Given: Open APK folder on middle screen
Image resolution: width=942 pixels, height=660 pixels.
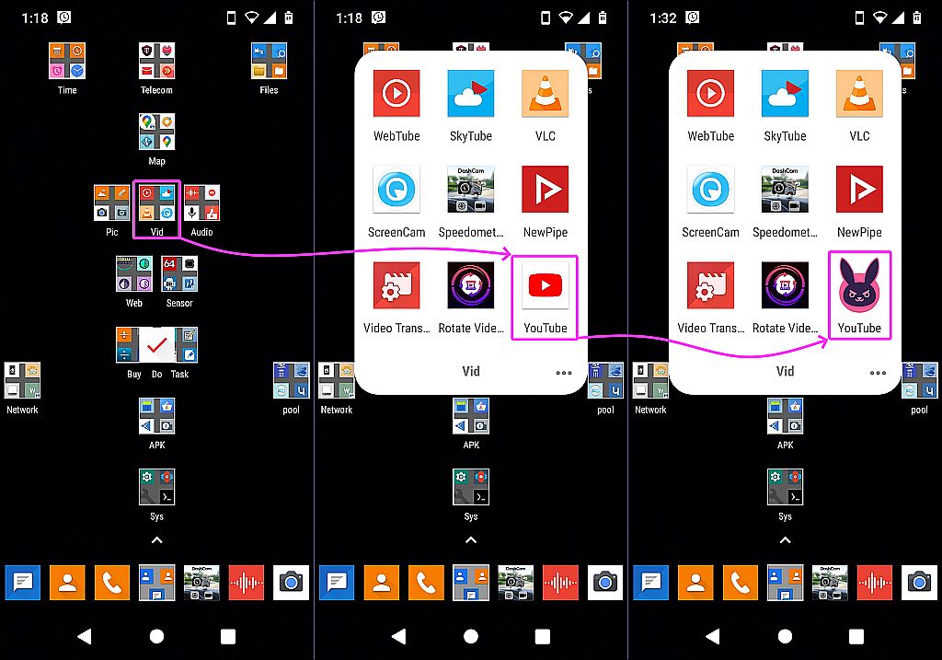Looking at the screenshot, I should (471, 416).
